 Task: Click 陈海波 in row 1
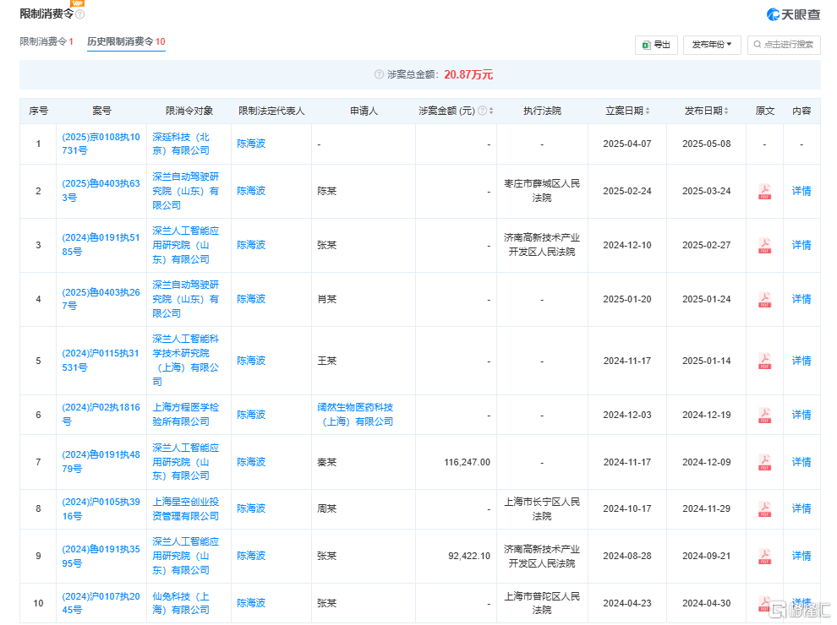(251, 144)
